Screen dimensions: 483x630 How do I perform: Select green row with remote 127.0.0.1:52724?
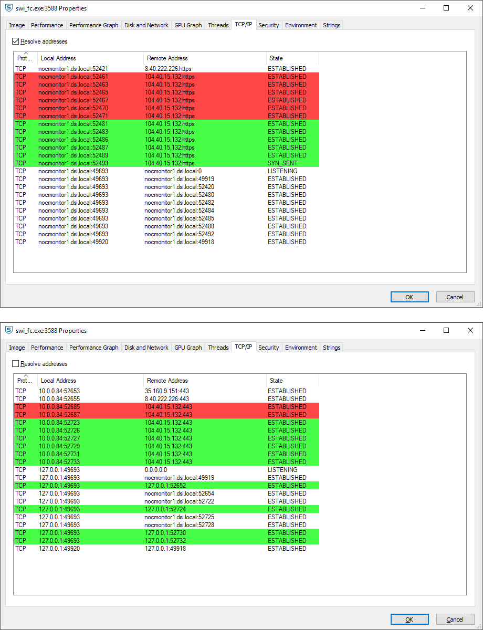166,509
